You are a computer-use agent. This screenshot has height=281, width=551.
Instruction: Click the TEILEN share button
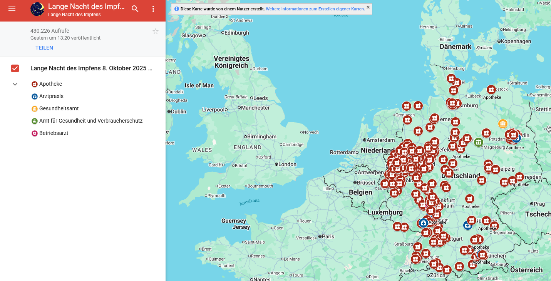44,48
